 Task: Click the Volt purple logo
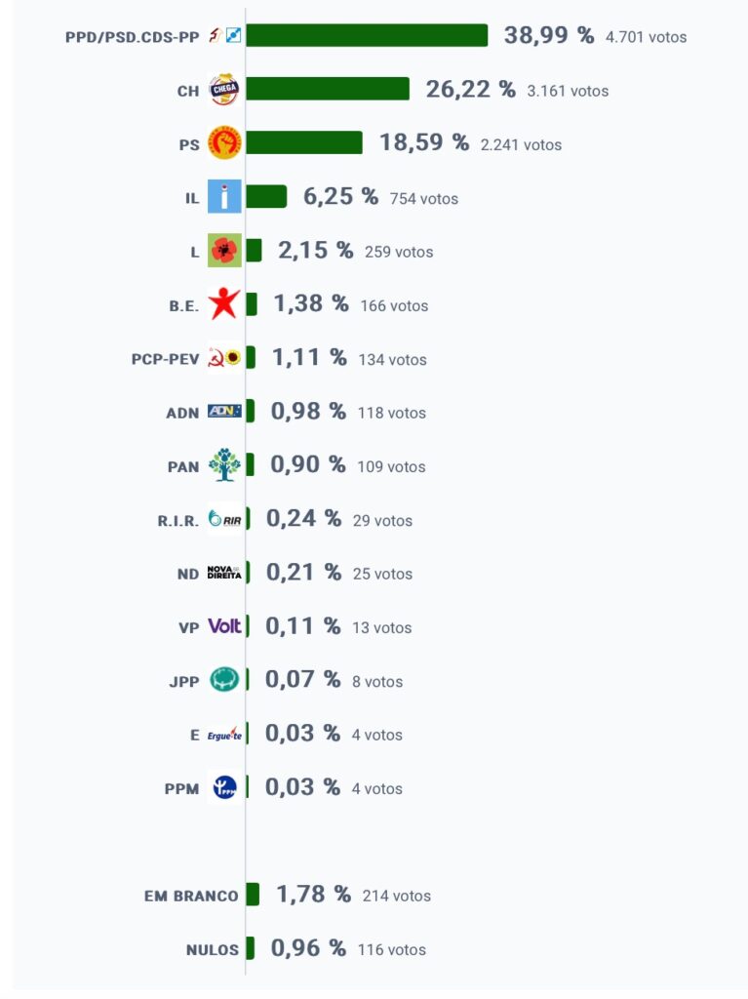[224, 626]
